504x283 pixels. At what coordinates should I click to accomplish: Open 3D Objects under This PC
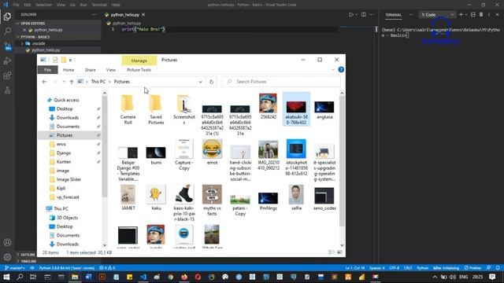coord(68,218)
